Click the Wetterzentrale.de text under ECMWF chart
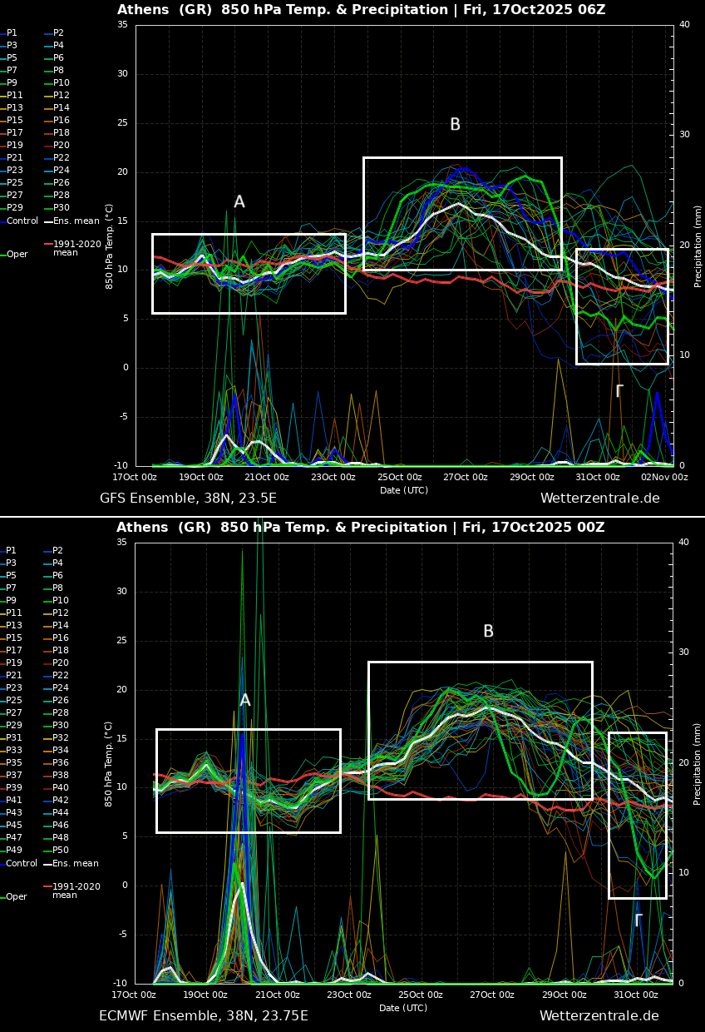Viewport: 705px width, 1032px height. (x=599, y=1016)
